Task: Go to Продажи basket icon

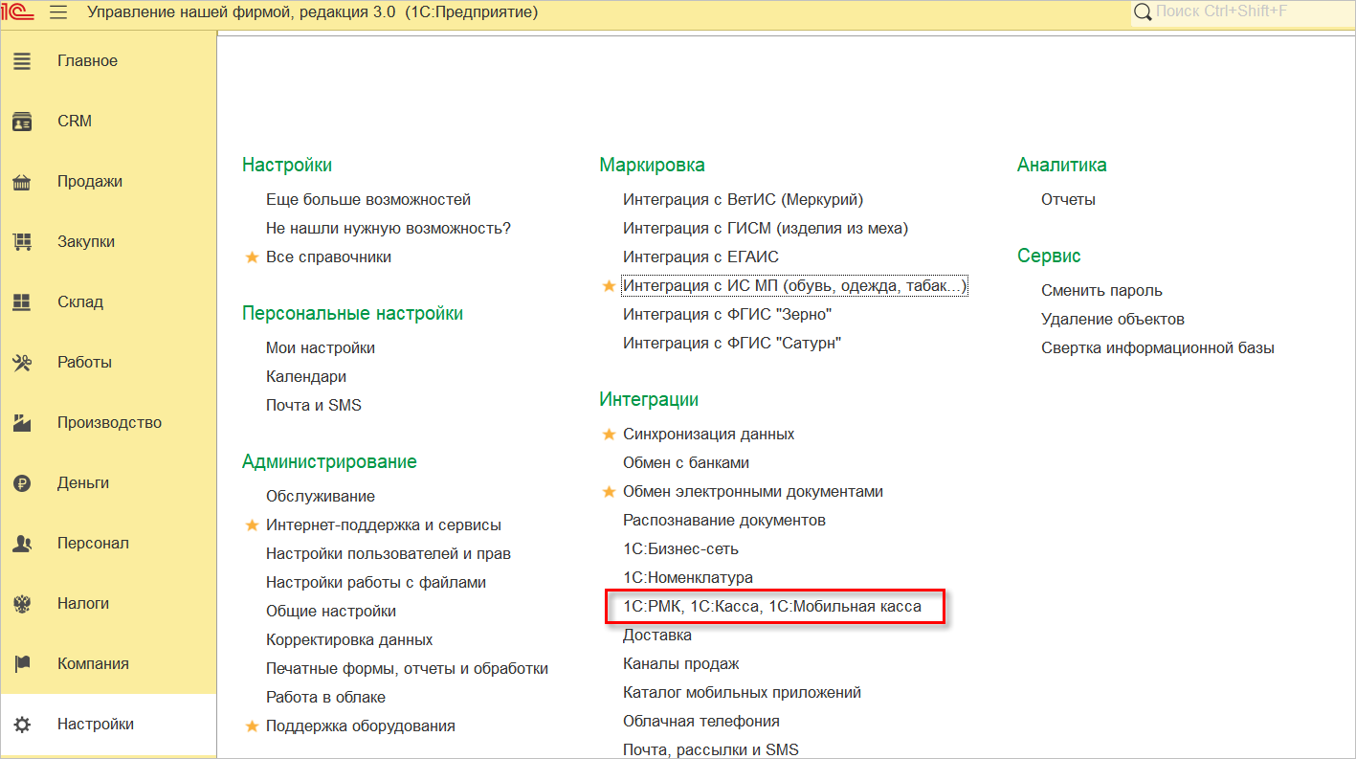Action: (x=22, y=182)
